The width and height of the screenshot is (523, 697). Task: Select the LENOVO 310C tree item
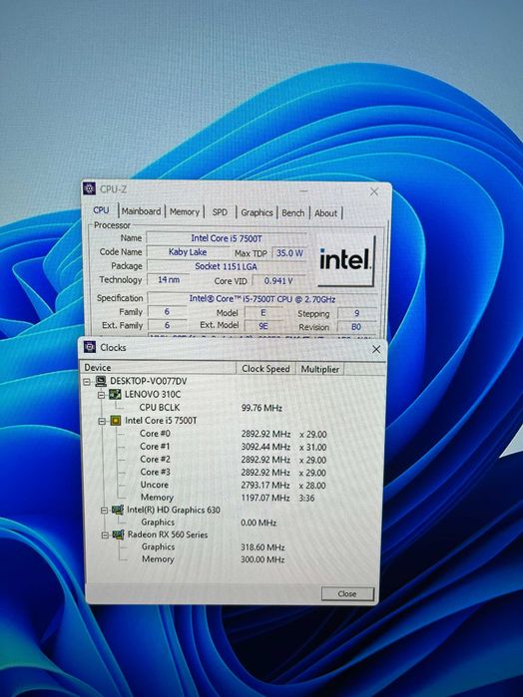coord(153,394)
